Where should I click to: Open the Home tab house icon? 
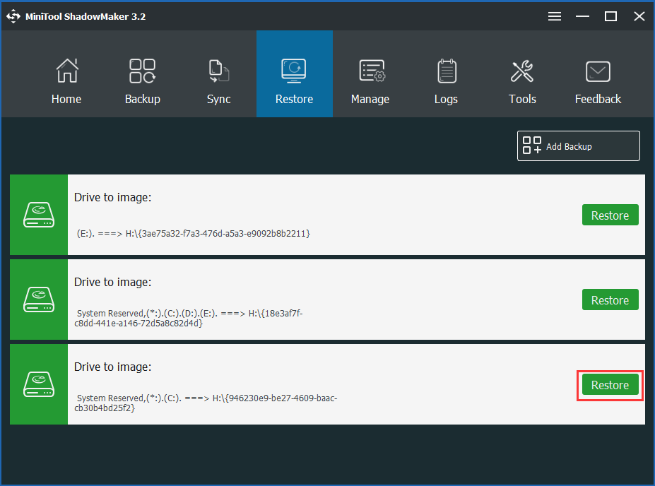pyautogui.click(x=66, y=71)
